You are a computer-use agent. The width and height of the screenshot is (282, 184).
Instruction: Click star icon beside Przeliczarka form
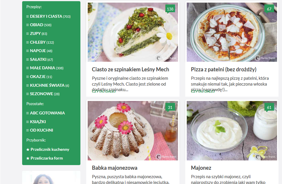pos(28,158)
